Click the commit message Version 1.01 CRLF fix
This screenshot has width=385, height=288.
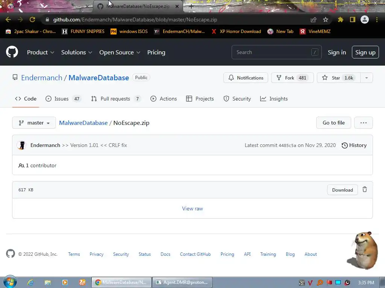[x=94, y=145]
